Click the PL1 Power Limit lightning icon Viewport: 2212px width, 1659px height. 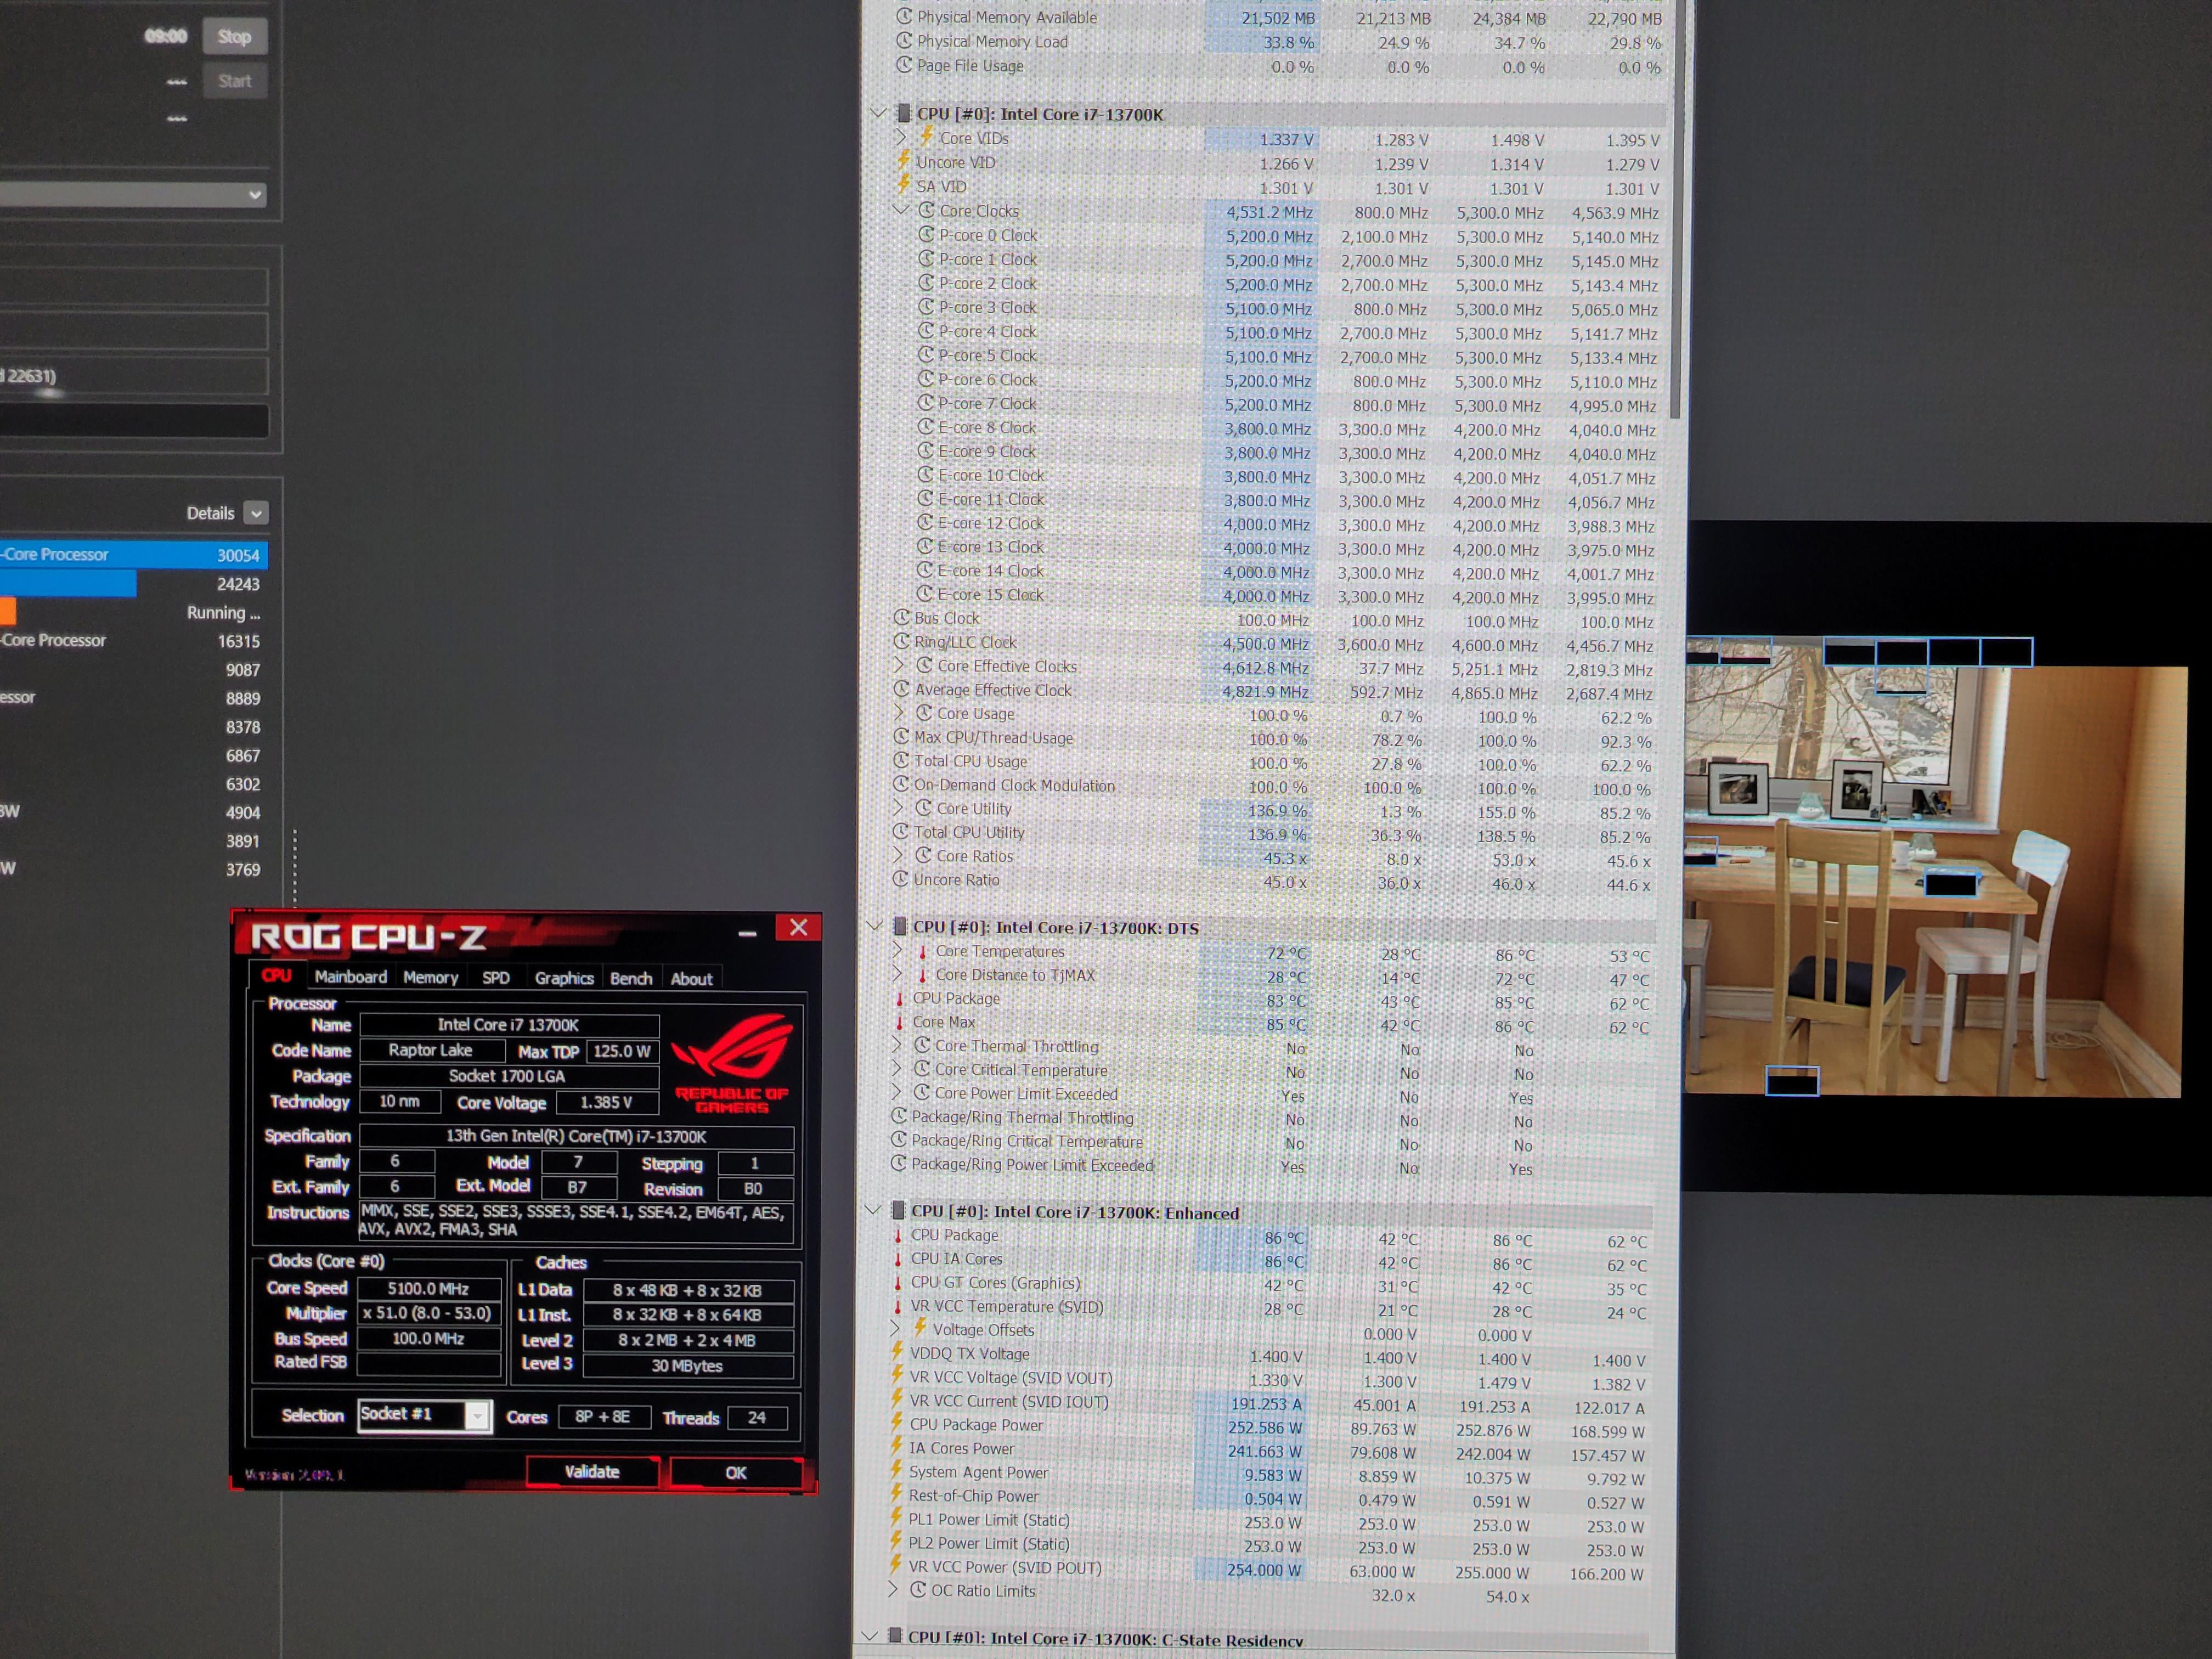click(896, 1518)
